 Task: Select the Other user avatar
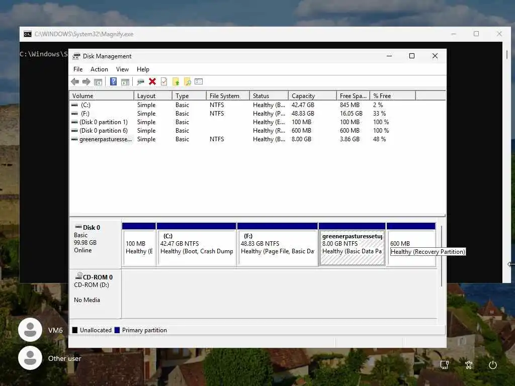(30, 358)
